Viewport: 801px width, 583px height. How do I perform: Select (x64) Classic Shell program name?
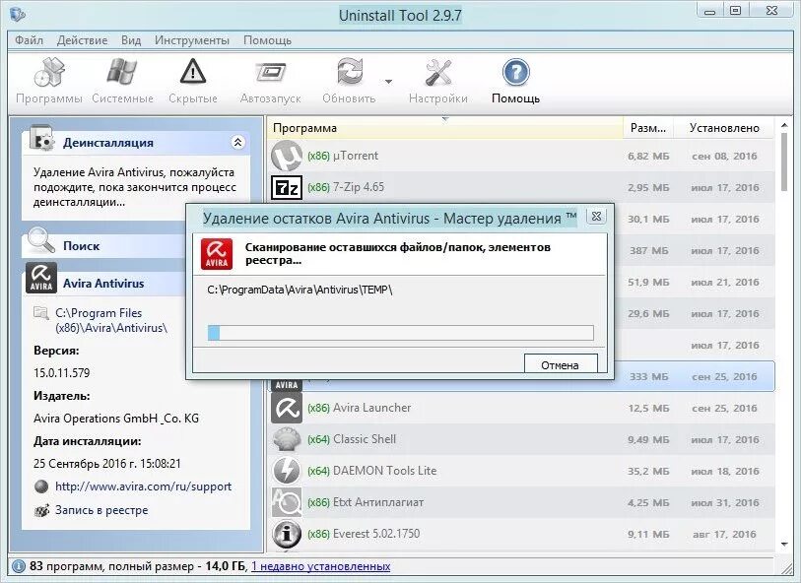352,439
